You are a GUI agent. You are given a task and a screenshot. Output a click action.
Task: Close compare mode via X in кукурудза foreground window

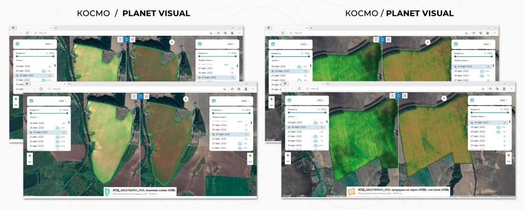click(444, 98)
